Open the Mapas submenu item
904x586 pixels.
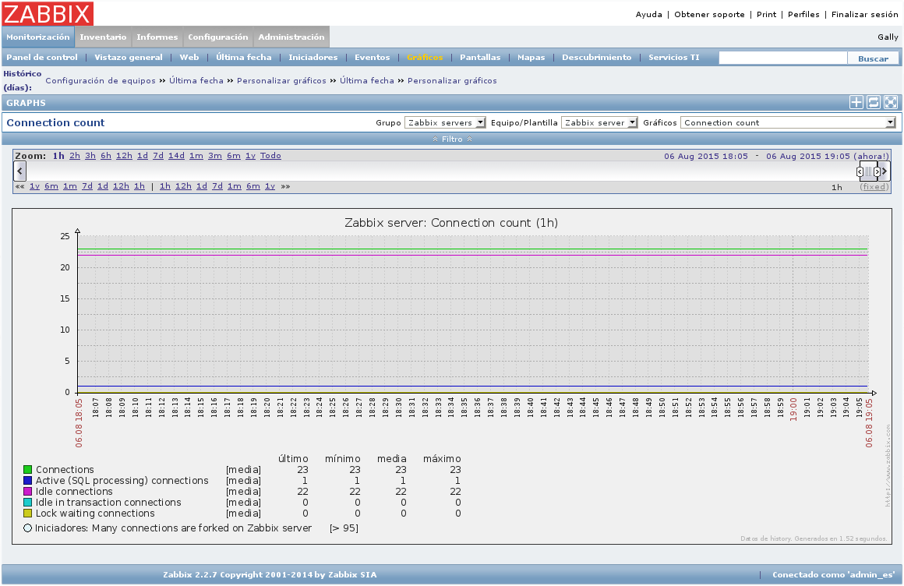point(531,57)
